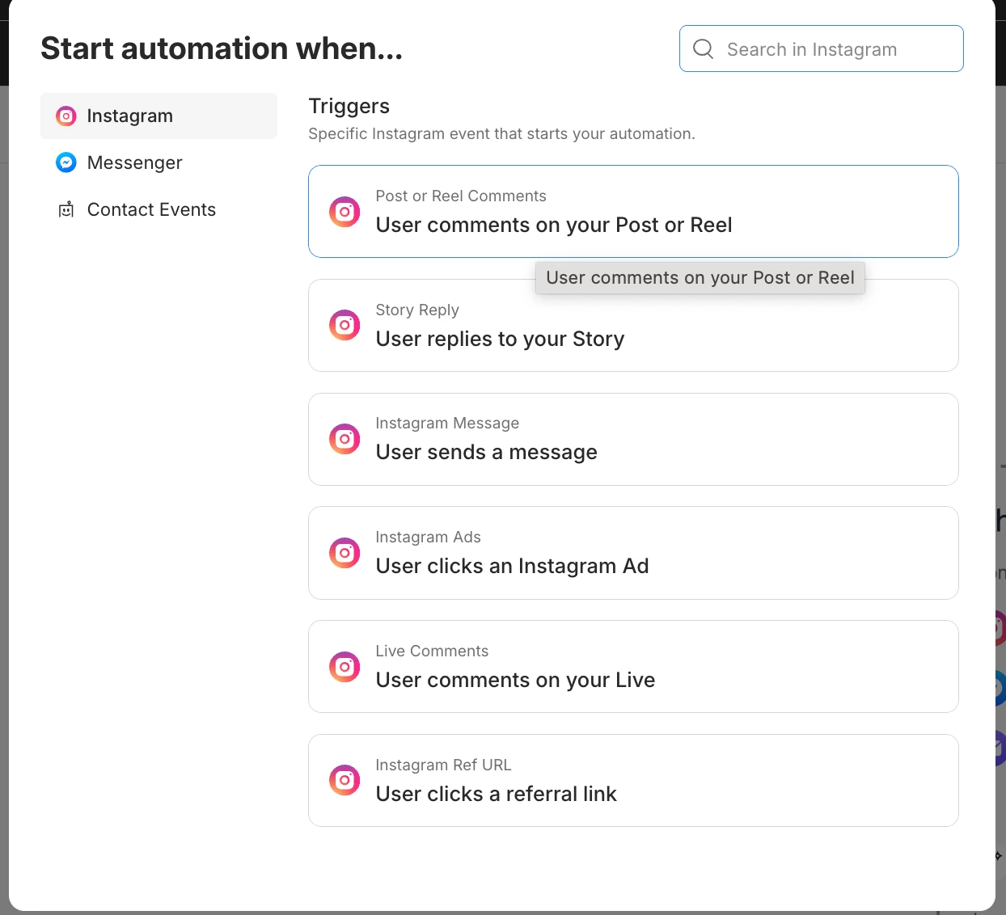Click Instagram icon on Story Reply trigger
This screenshot has height=915, width=1006.
point(344,326)
